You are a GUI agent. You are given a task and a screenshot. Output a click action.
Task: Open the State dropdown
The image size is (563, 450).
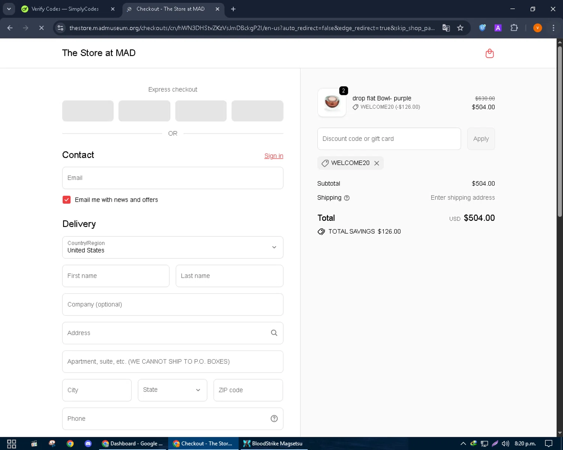(x=172, y=390)
